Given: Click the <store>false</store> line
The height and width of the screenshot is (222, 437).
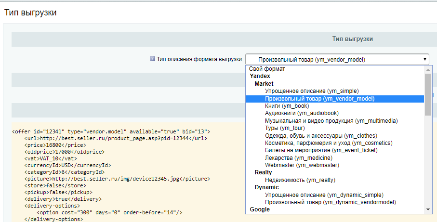Looking at the screenshot, I should click(x=55, y=185).
